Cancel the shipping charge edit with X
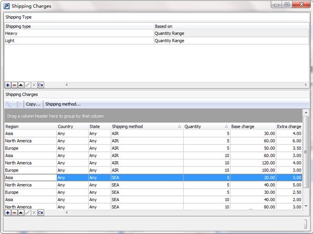Screen dimensions: 313x234 coord(34,213)
